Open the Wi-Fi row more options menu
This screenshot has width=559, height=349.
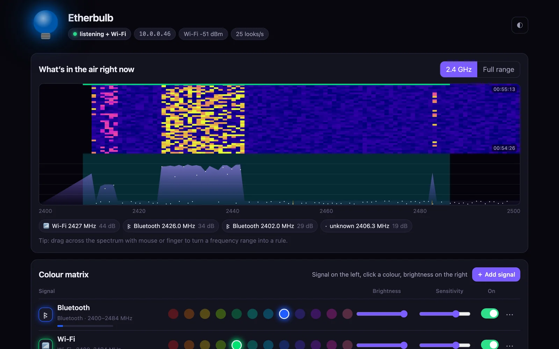point(510,346)
